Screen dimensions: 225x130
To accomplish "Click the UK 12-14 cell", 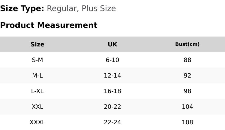I will [112, 75].
